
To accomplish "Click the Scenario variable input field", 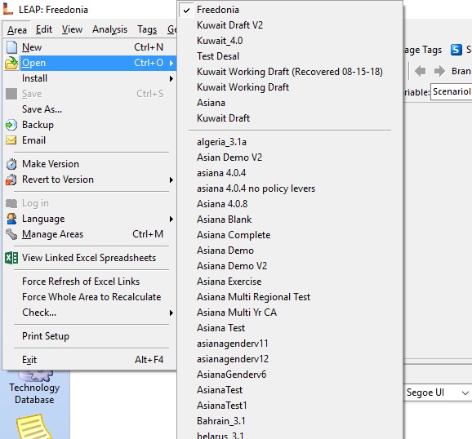I will [452, 91].
